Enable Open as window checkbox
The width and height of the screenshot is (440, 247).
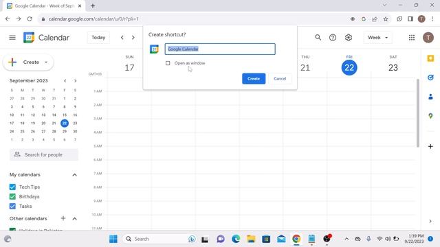tap(168, 63)
